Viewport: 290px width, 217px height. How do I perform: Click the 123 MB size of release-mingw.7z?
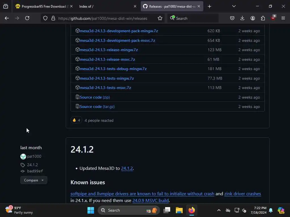click(x=215, y=50)
